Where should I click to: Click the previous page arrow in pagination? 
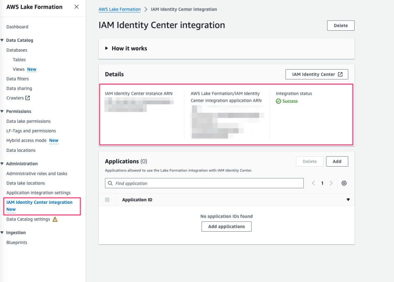[x=313, y=183]
